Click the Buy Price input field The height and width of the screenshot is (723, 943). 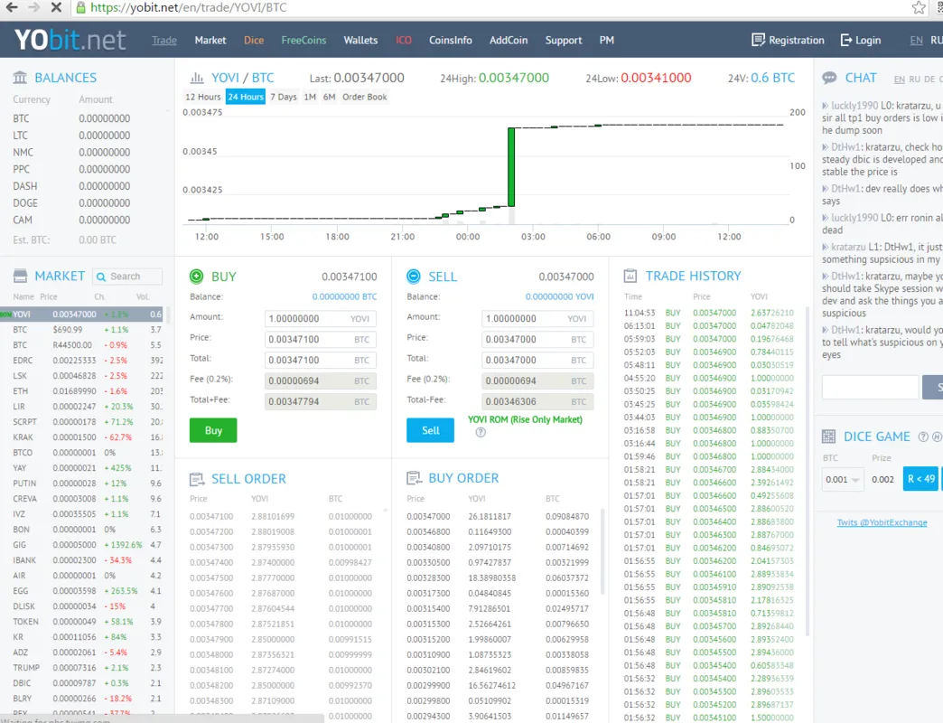pos(321,339)
